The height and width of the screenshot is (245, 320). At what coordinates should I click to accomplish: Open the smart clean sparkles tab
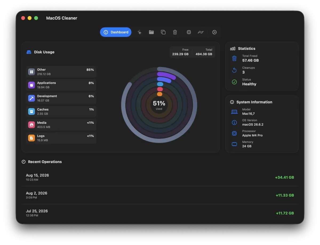point(139,32)
